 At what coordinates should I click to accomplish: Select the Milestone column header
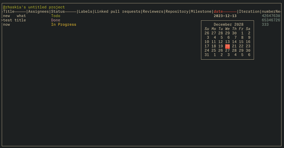(201, 12)
